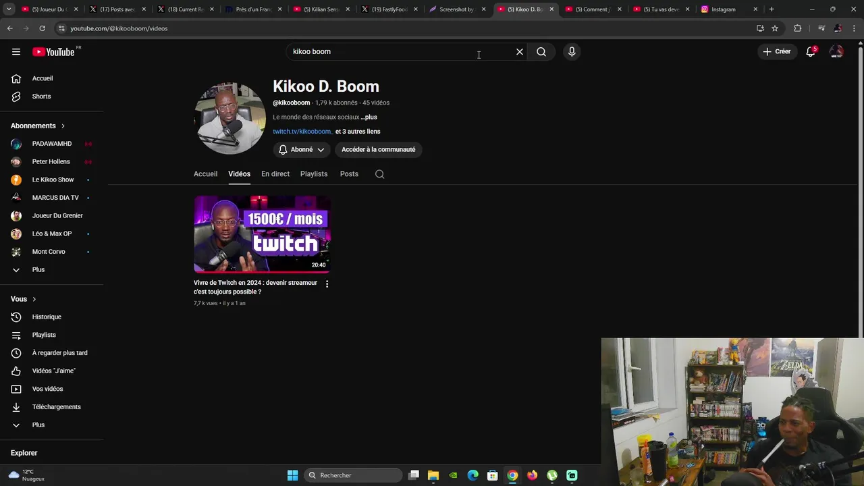Switch to the channel Accueil tab
This screenshot has width=864, height=486.
tap(206, 174)
